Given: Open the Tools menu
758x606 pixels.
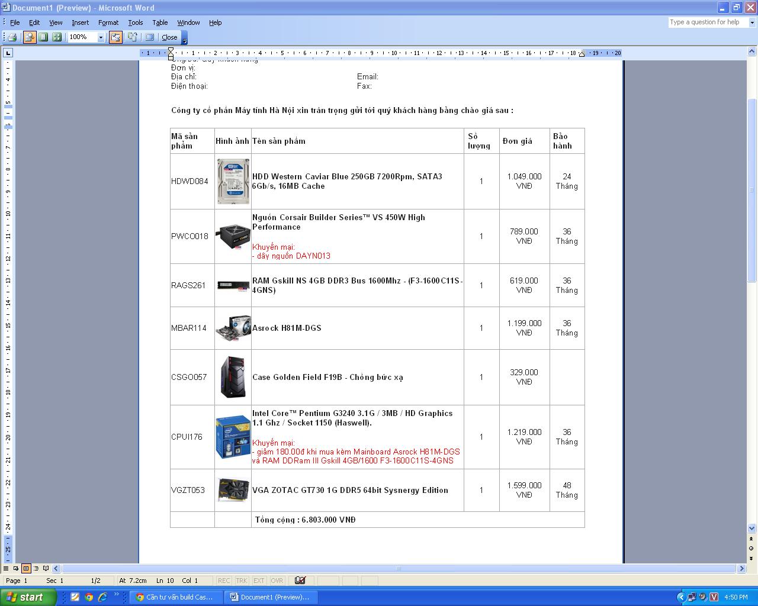Looking at the screenshot, I should pyautogui.click(x=136, y=22).
